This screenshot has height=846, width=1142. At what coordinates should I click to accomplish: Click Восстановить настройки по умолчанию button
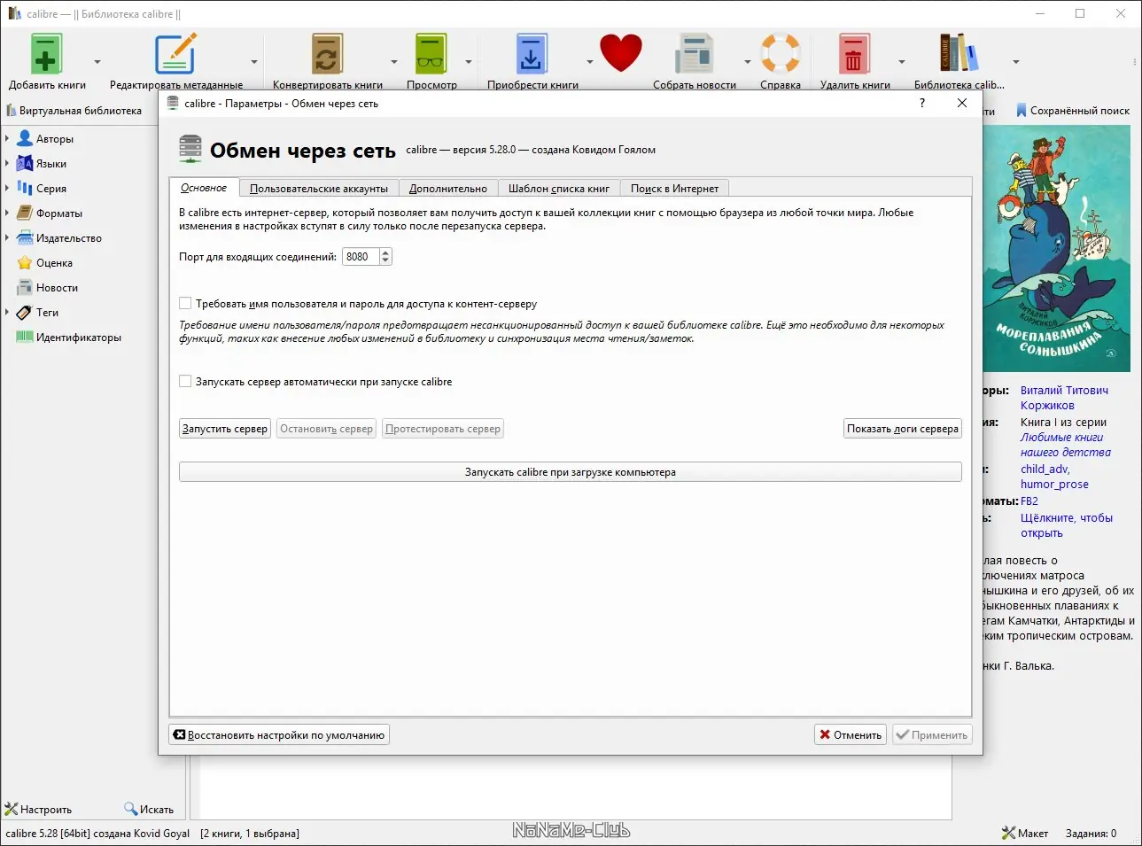click(x=279, y=735)
